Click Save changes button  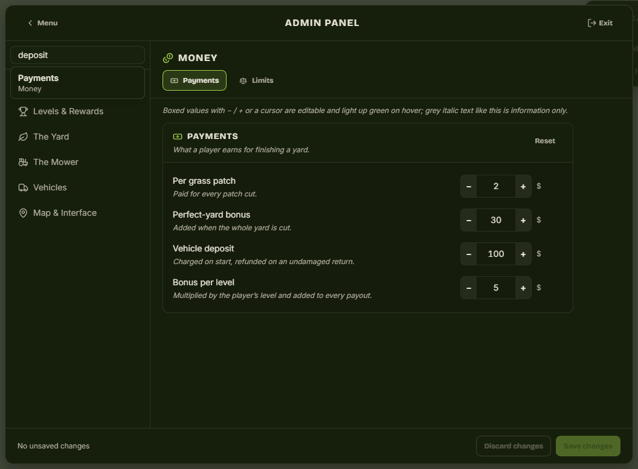click(588, 446)
